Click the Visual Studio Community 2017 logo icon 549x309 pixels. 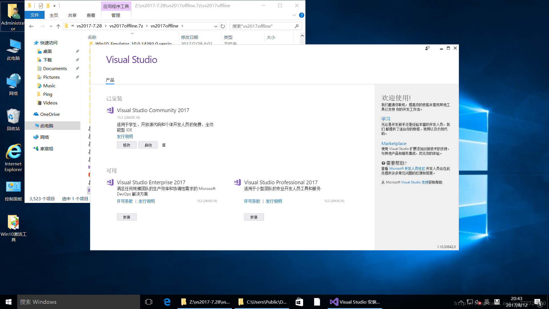[110, 110]
